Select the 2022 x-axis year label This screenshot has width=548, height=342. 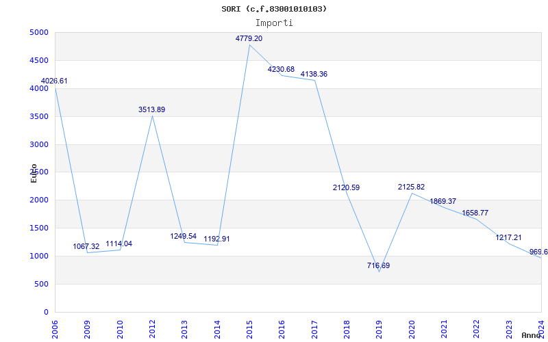coord(477,330)
